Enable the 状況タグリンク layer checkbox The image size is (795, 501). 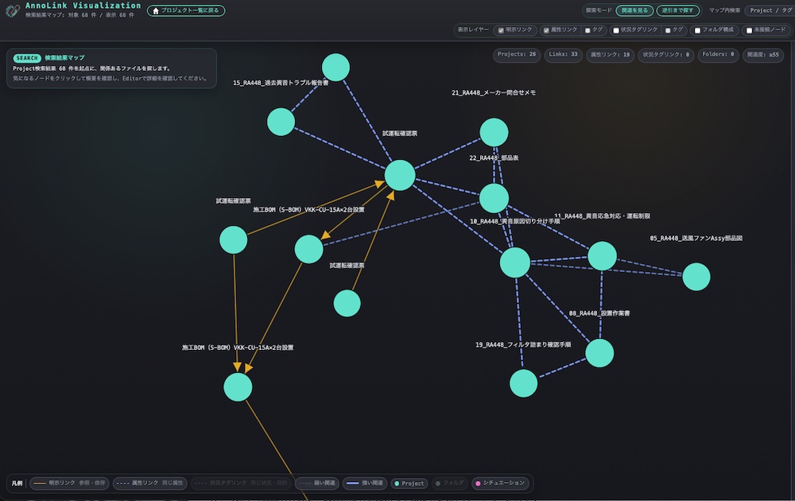coord(616,30)
